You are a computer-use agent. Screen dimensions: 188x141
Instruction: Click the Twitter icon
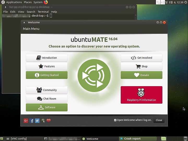click(37, 121)
